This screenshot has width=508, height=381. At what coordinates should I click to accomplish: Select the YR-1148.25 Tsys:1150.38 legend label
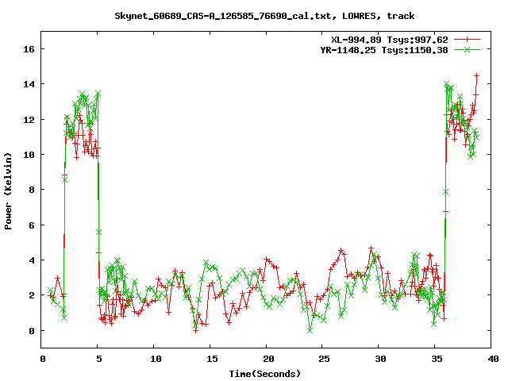click(384, 50)
